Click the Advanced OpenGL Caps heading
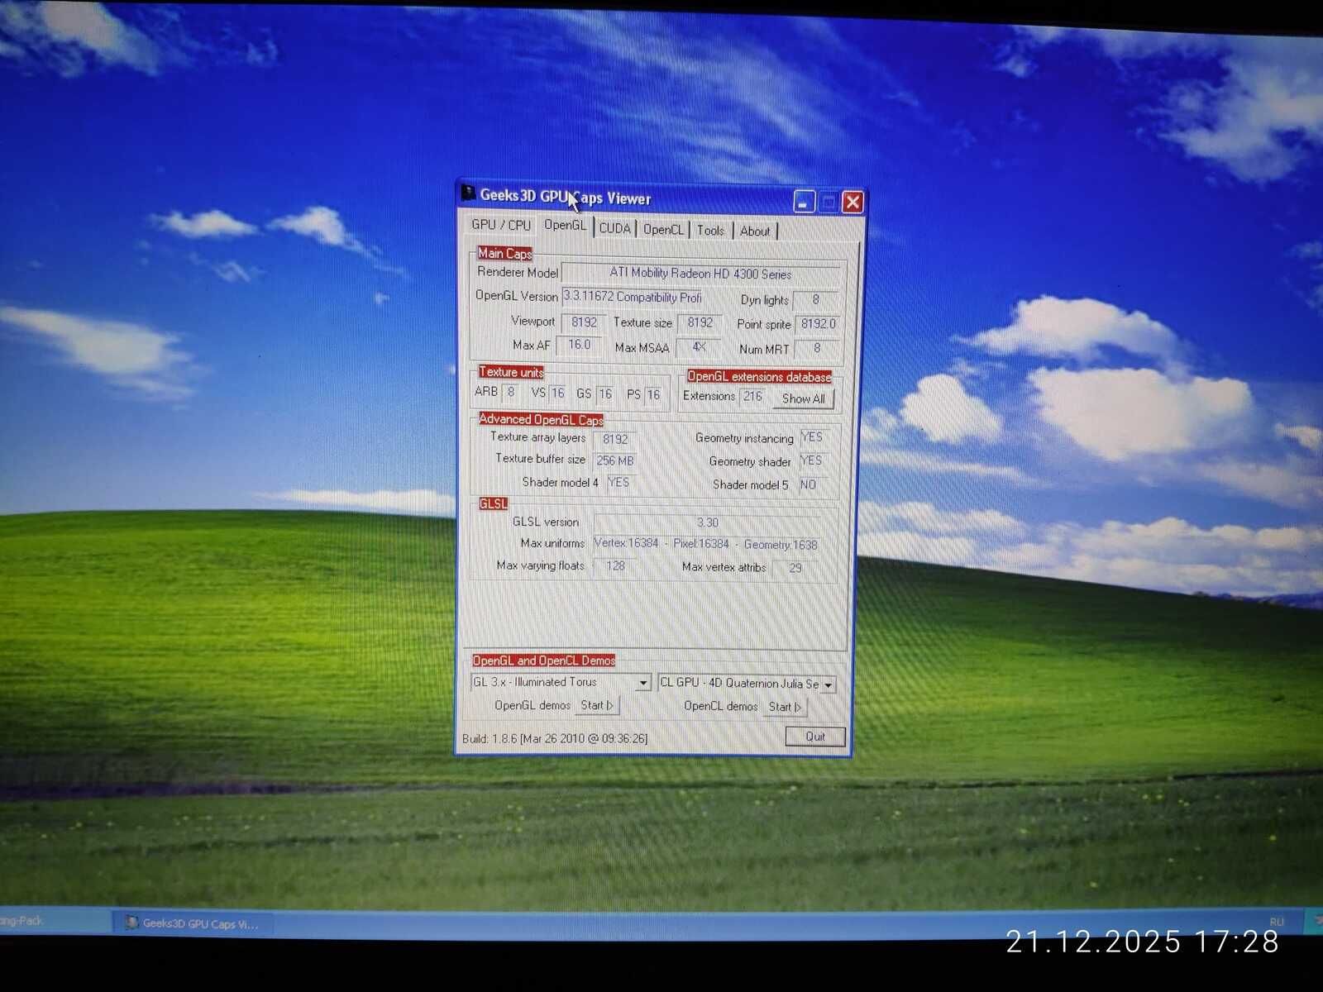Image resolution: width=1323 pixels, height=992 pixels. 541,419
